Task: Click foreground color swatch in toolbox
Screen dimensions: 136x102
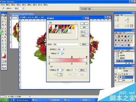Action: (3, 54)
